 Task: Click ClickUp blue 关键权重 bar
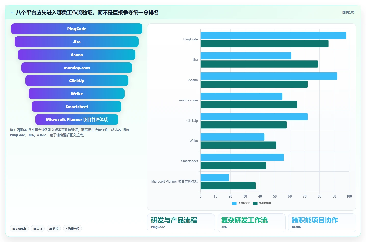click(x=254, y=117)
